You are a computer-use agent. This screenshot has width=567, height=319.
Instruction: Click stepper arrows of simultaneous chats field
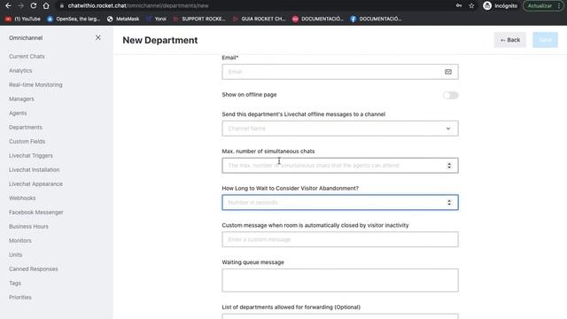coord(449,166)
